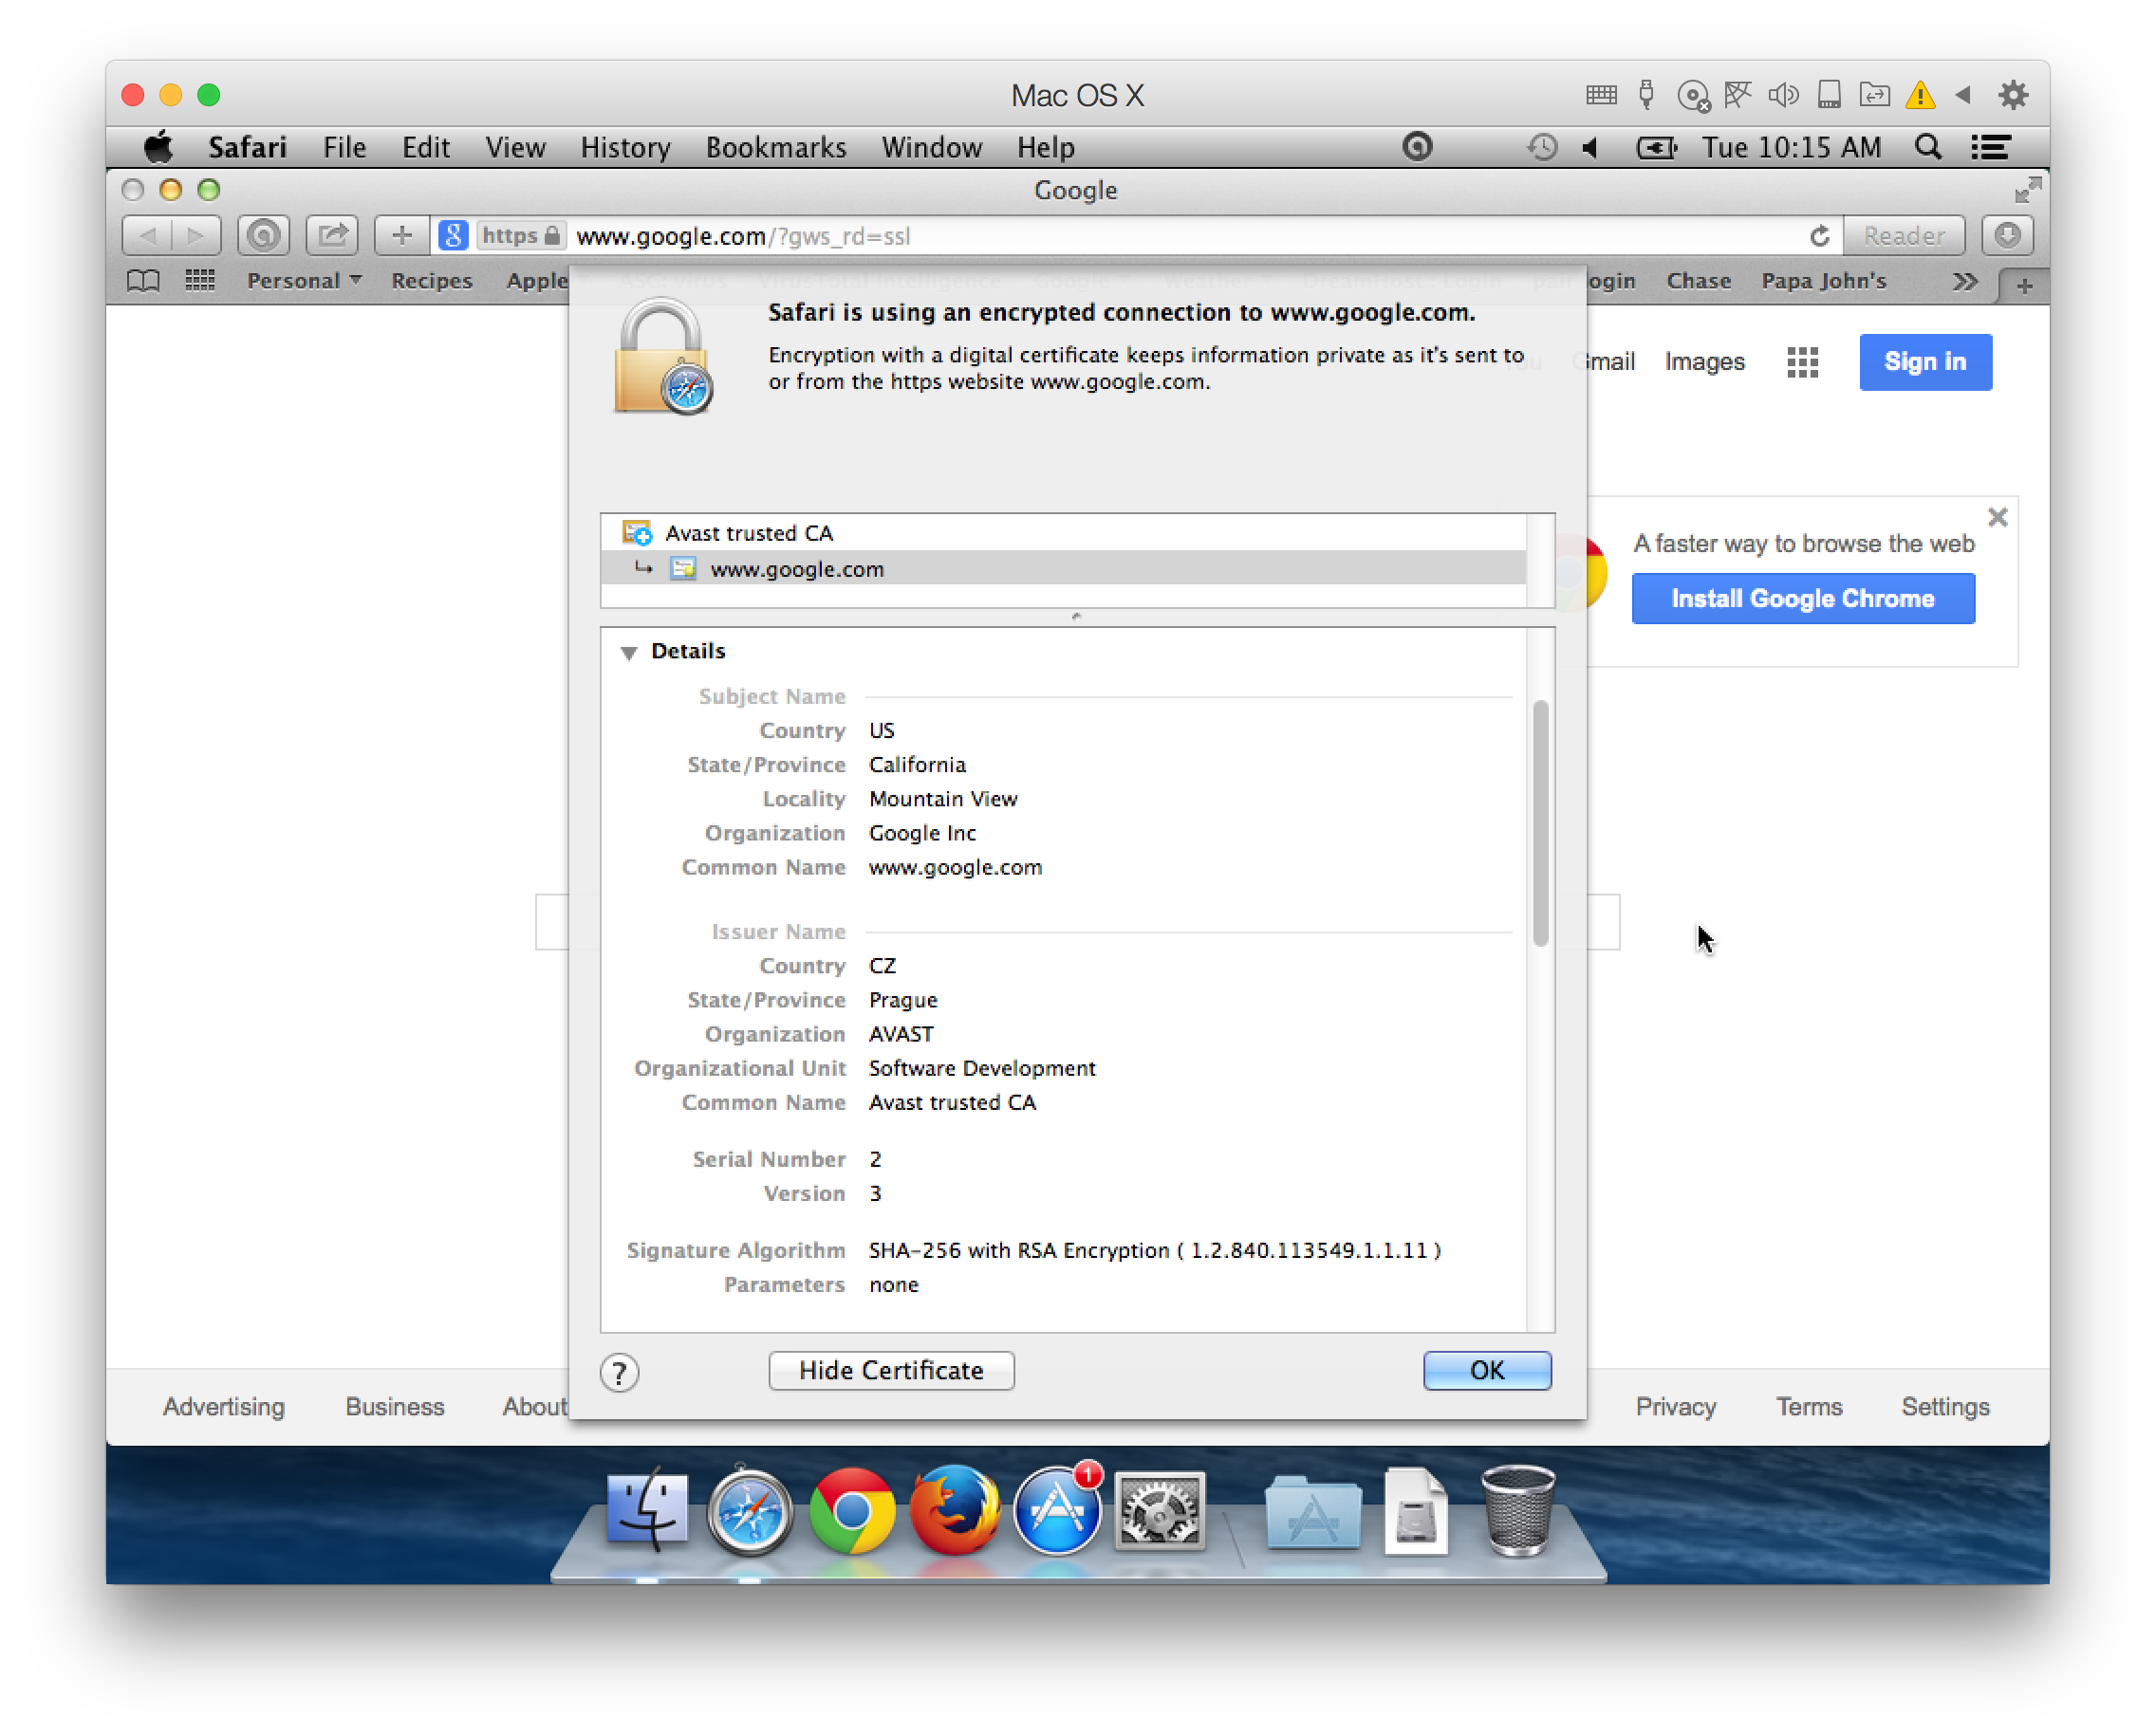Click the large padlock certificate icon
Image resolution: width=2156 pixels, height=1736 pixels.
click(x=662, y=357)
